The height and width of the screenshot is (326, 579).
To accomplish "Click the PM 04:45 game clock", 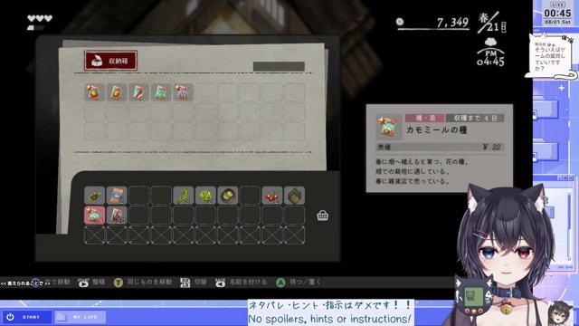I will [x=490, y=58].
